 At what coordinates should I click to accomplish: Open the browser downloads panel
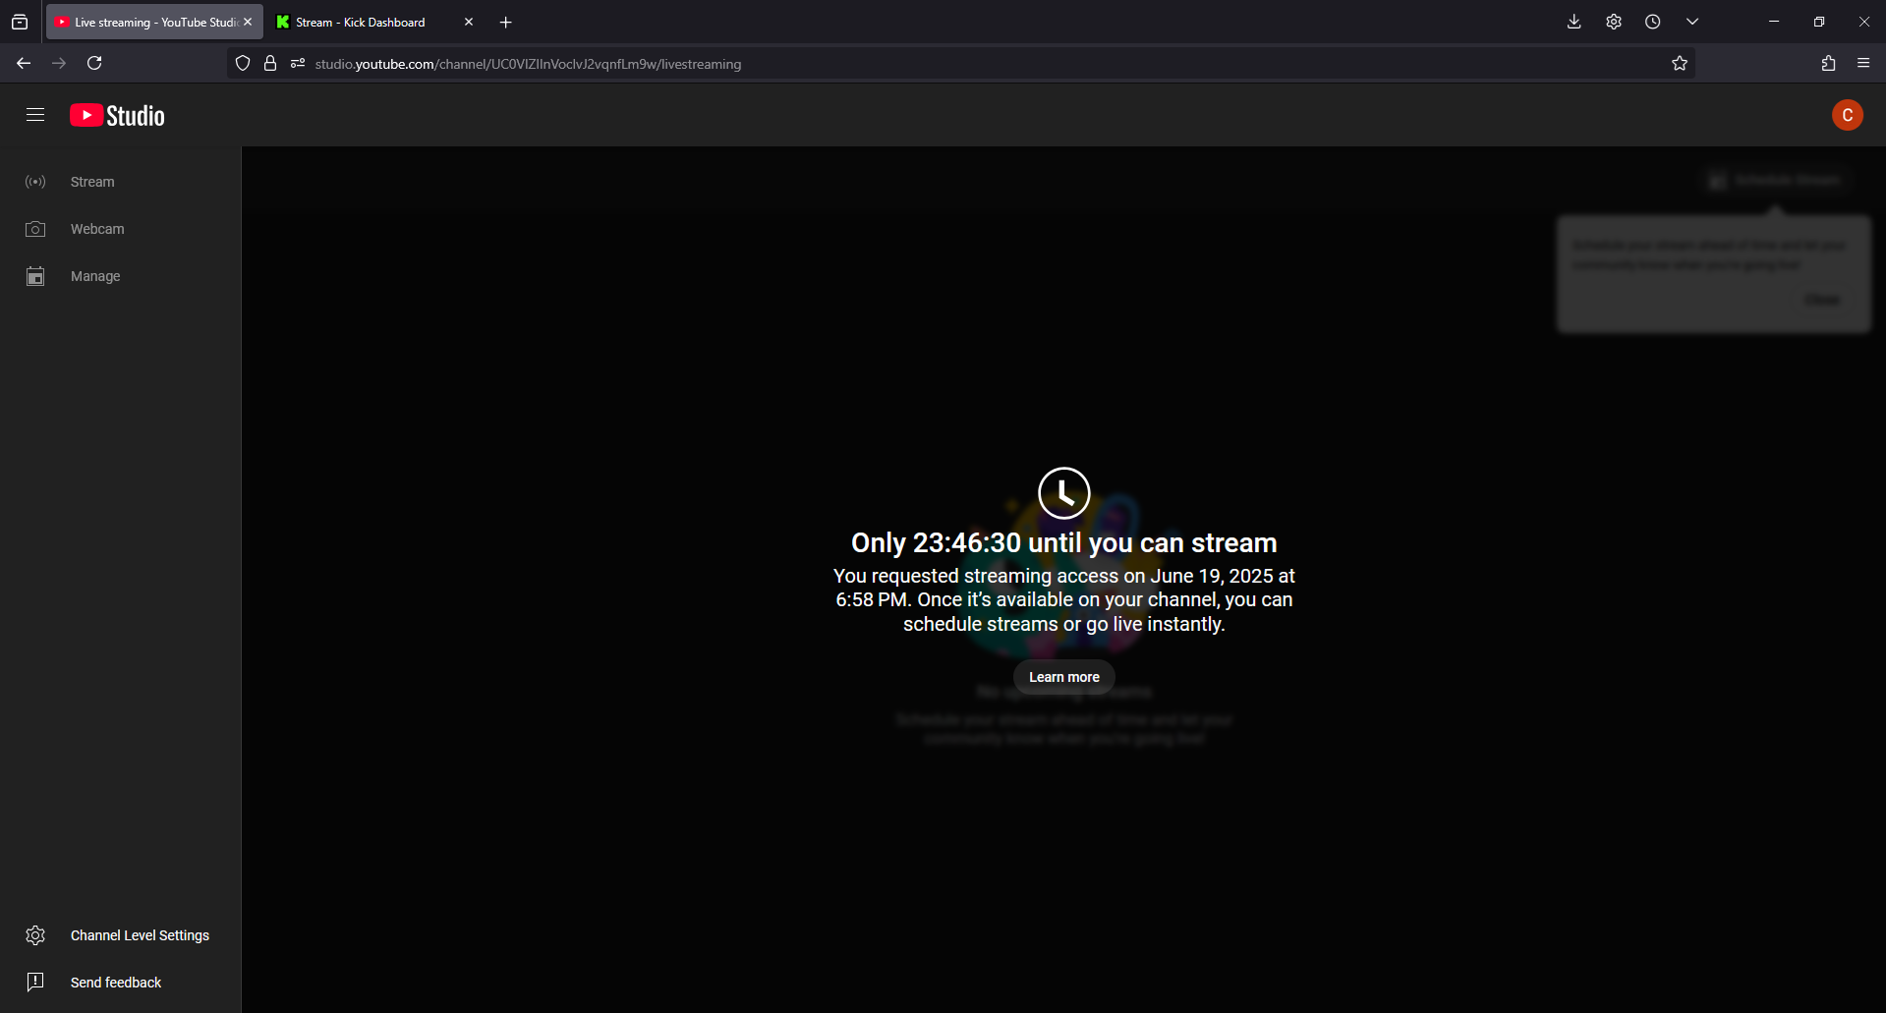pyautogui.click(x=1574, y=22)
